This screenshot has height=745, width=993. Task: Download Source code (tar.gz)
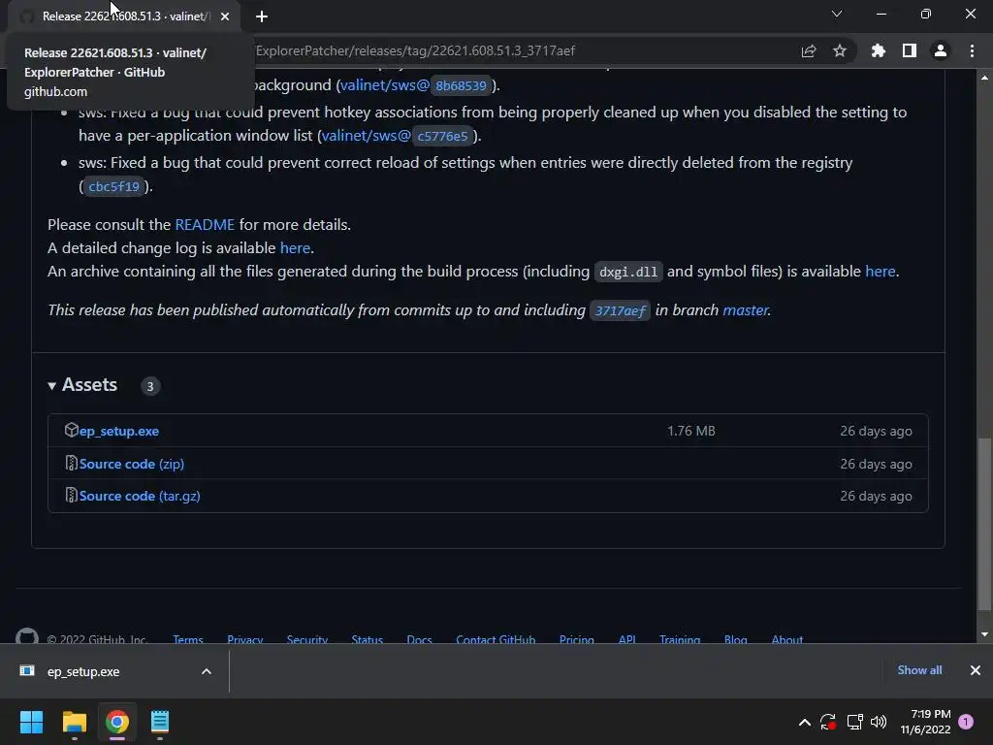[140, 497]
